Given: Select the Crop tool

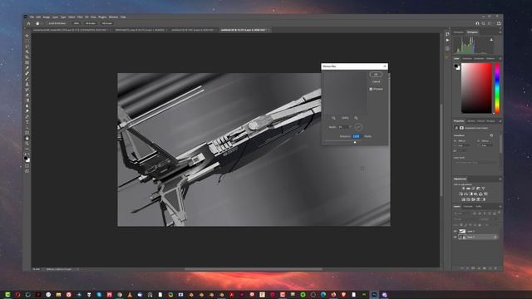Looking at the screenshot, I should (27, 57).
